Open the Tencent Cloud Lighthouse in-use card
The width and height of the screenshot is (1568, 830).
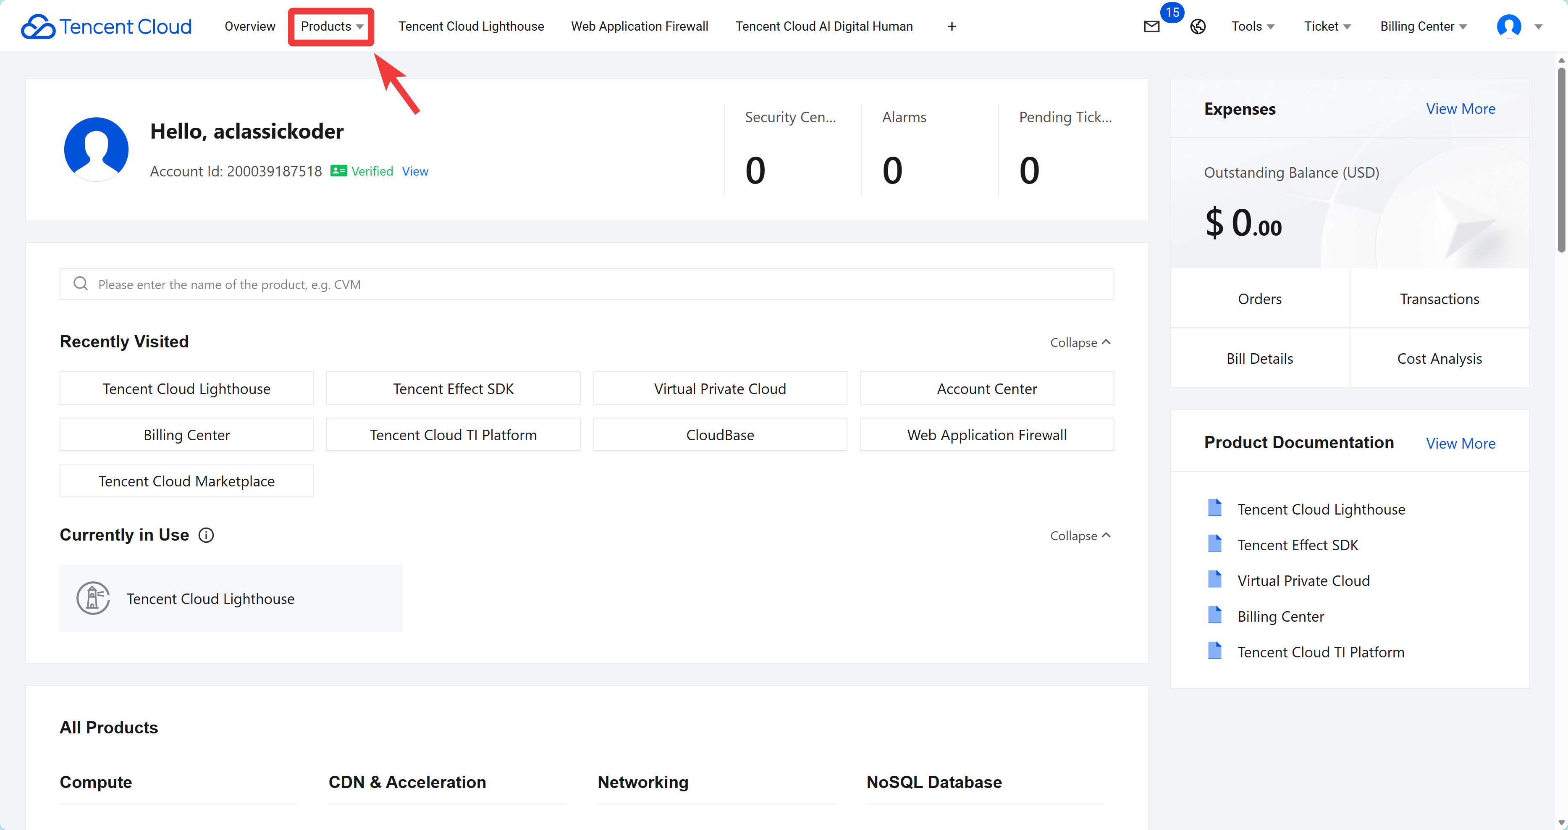pyautogui.click(x=231, y=598)
